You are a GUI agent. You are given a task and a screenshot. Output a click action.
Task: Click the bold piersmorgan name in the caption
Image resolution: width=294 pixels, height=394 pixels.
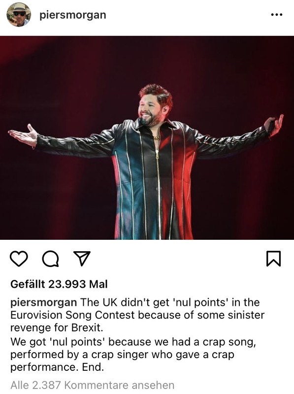[43, 302]
